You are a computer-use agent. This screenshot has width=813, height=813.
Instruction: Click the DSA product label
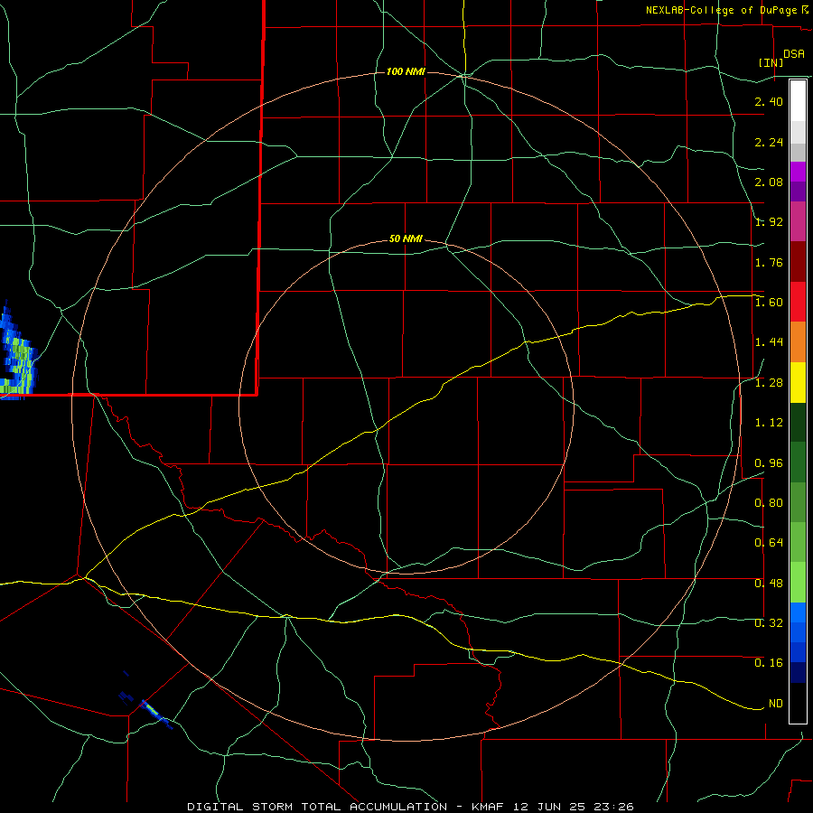(x=794, y=54)
